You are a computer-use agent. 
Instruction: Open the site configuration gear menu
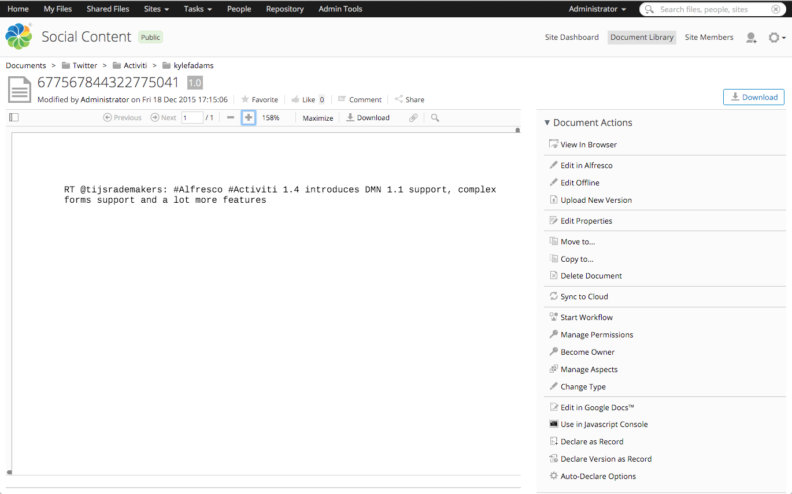pos(776,38)
